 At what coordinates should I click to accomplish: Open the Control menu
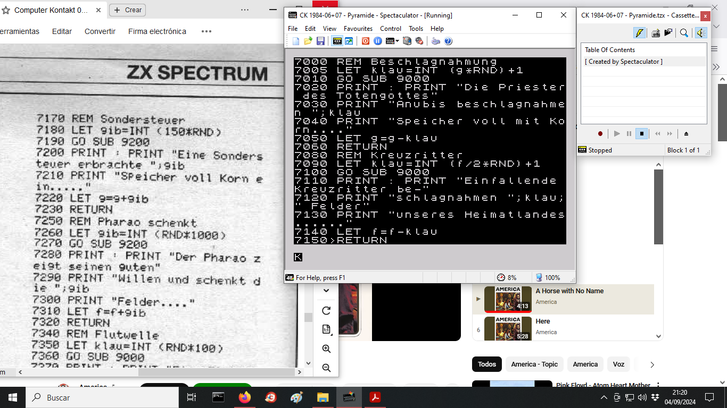[x=391, y=29]
